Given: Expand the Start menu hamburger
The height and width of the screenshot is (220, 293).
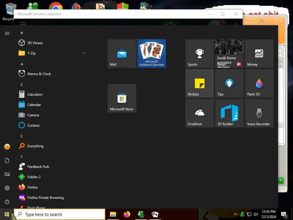Looking at the screenshot, I should [x=7, y=33].
